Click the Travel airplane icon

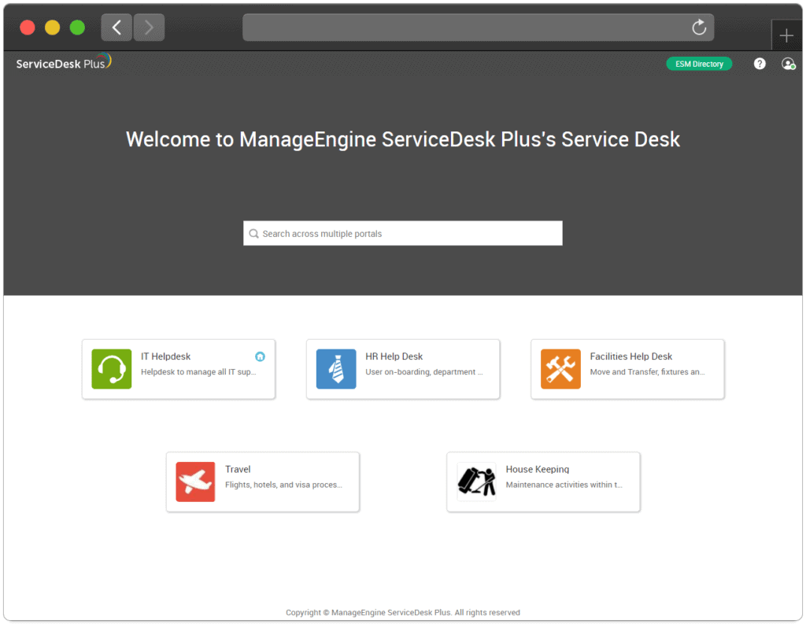[x=195, y=482]
